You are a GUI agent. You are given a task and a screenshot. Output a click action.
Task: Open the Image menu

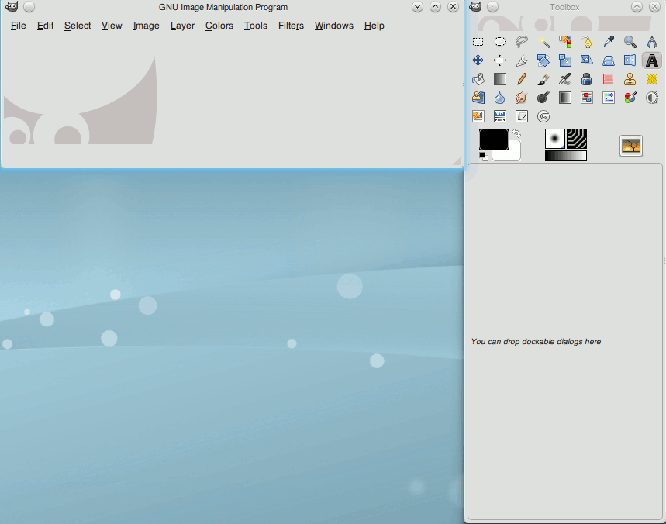[146, 26]
